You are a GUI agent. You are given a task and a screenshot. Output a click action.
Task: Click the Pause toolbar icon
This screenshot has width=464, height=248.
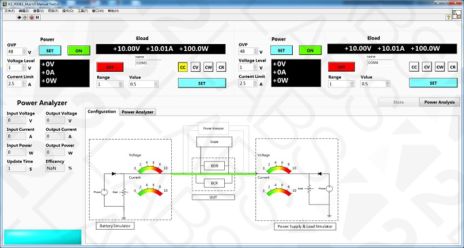[37, 18]
